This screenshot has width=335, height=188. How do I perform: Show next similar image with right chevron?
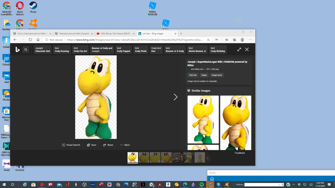[x=176, y=97]
